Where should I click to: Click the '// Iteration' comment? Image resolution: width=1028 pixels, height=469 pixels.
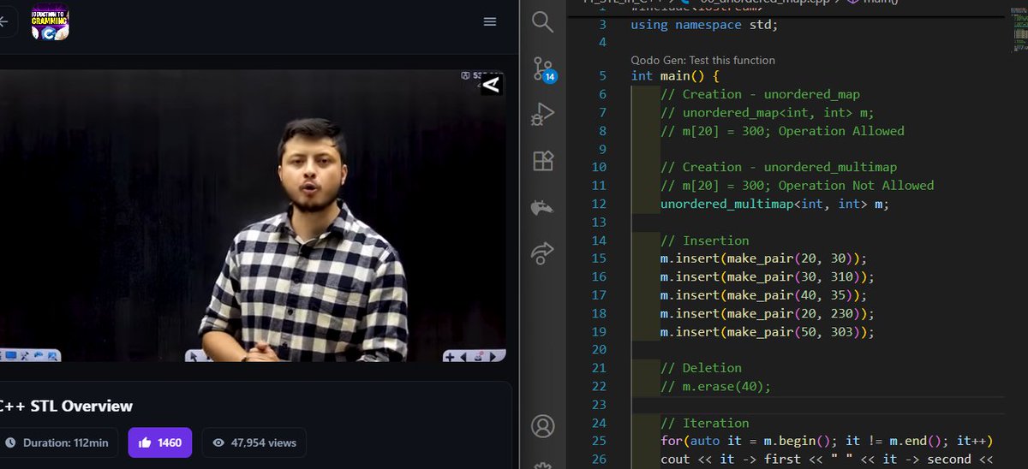point(704,423)
